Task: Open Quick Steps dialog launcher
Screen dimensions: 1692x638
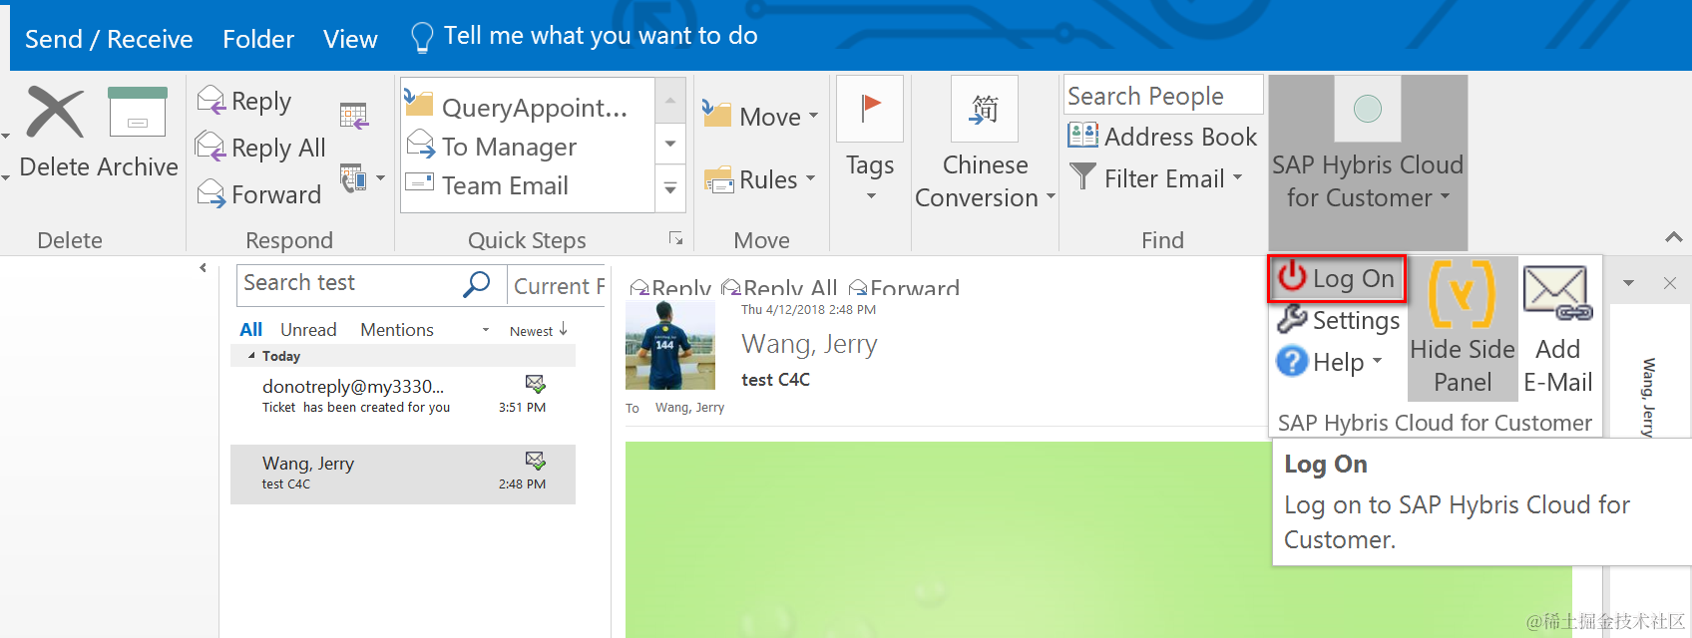Action: coord(675,238)
